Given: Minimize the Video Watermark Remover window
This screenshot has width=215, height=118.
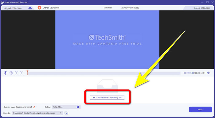Looking at the screenshot, I should pos(202,2).
